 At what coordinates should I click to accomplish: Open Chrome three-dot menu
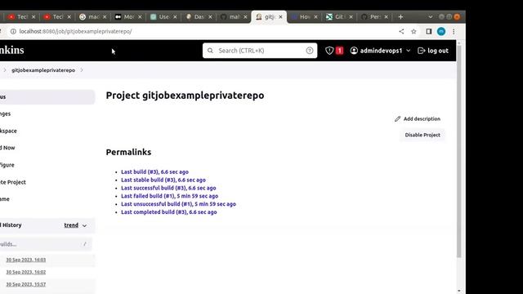(x=454, y=31)
